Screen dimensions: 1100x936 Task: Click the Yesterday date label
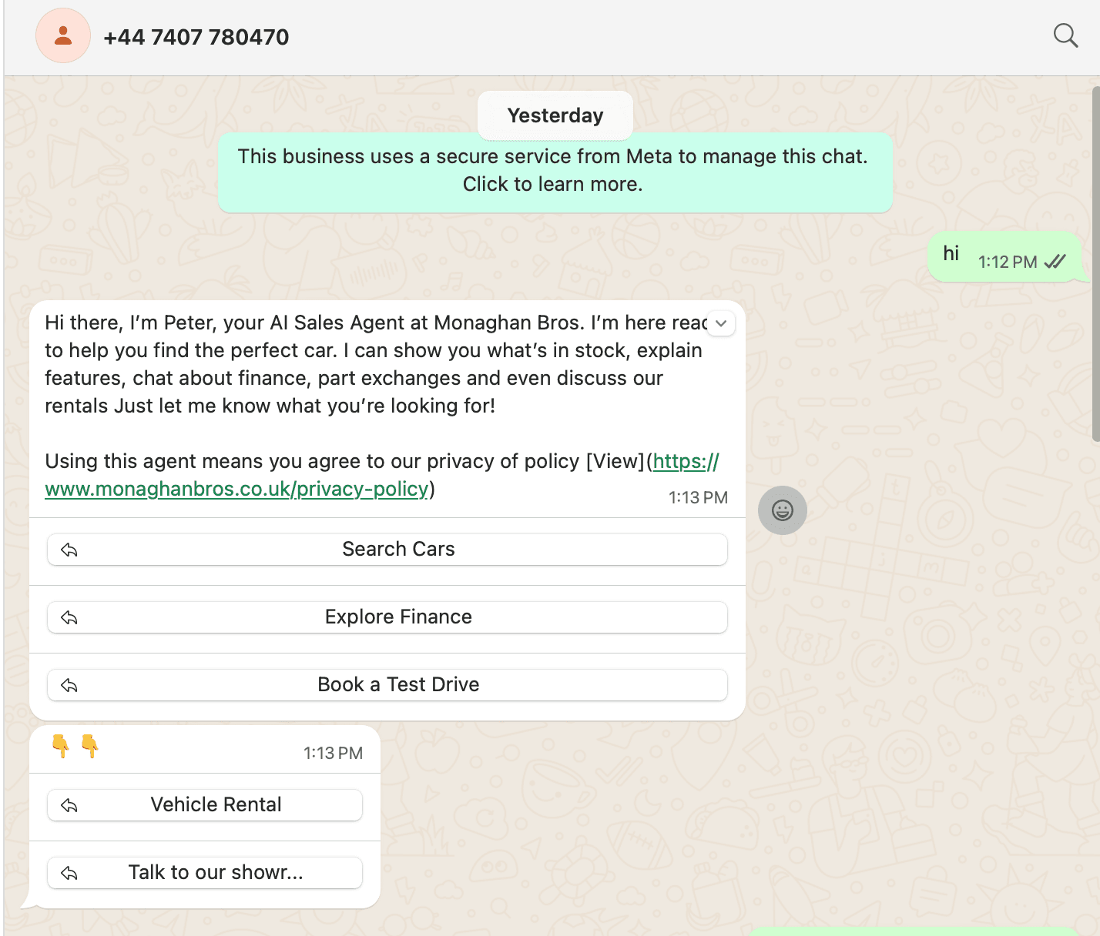[x=555, y=115]
